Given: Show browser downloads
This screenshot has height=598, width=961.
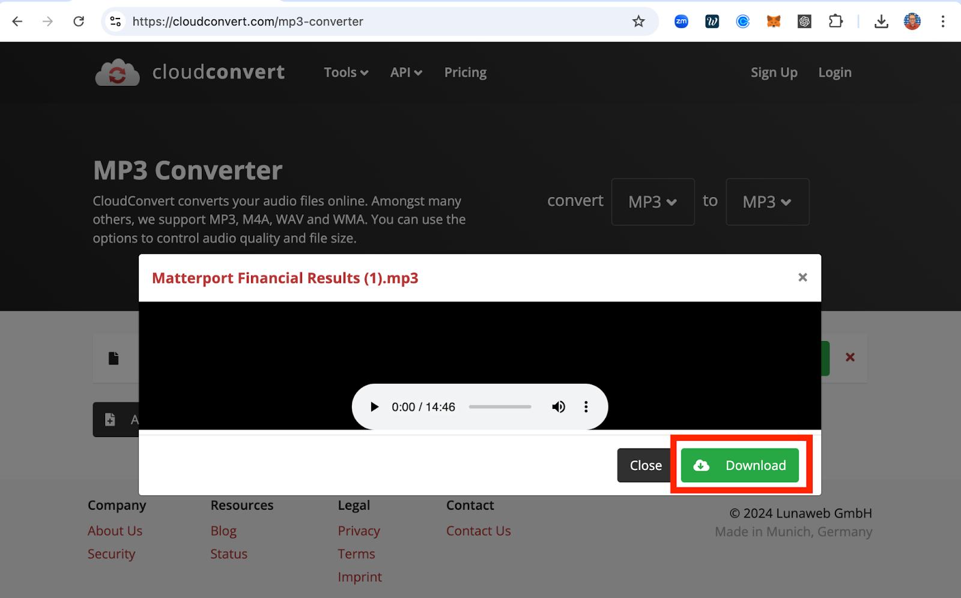Looking at the screenshot, I should tap(881, 22).
